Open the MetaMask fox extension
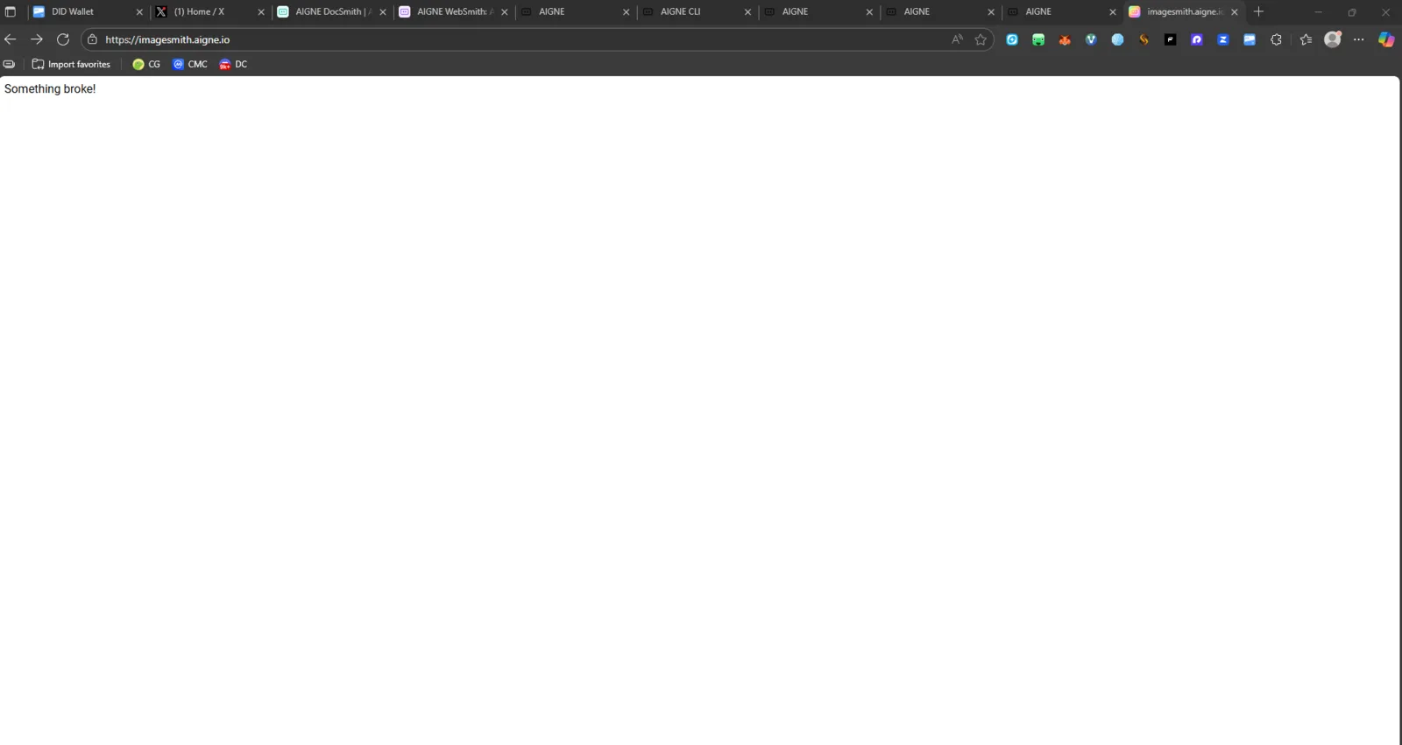1402x745 pixels. [1065, 39]
